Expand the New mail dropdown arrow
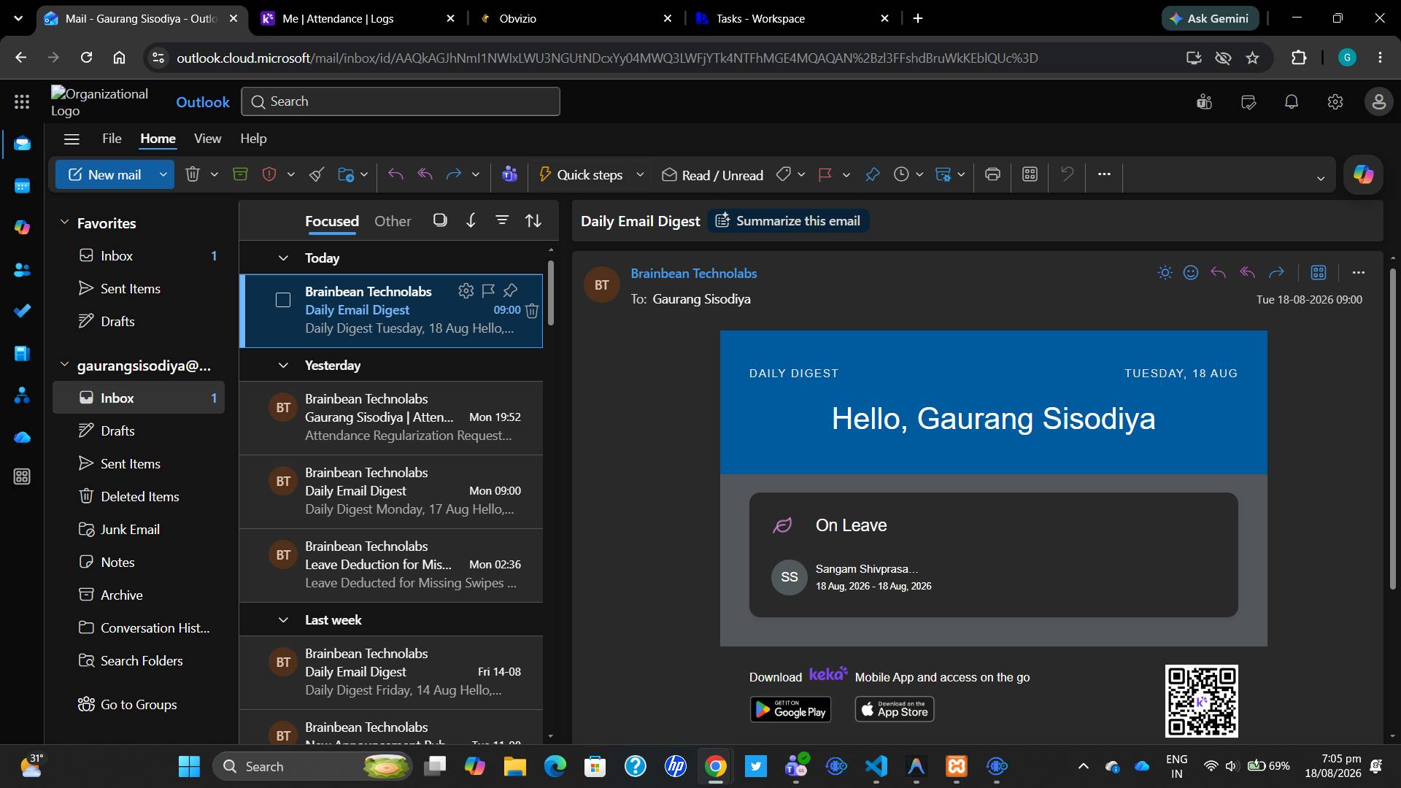The height and width of the screenshot is (788, 1401). 163,174
